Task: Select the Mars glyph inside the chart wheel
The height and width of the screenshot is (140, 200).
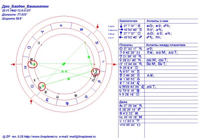Action: (93, 80)
